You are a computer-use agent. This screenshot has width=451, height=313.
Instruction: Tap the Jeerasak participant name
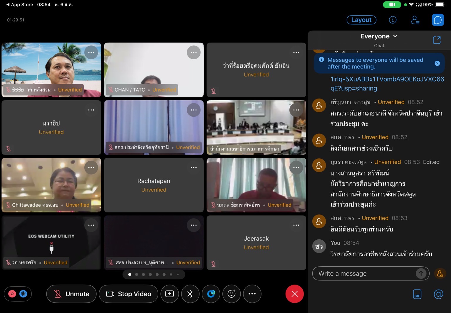(x=256, y=238)
